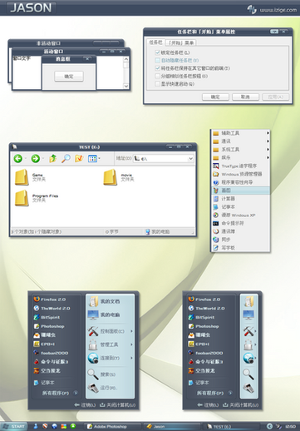Click the green Back arrow in explorer toolbar
The image size is (300, 431).
coord(18,159)
